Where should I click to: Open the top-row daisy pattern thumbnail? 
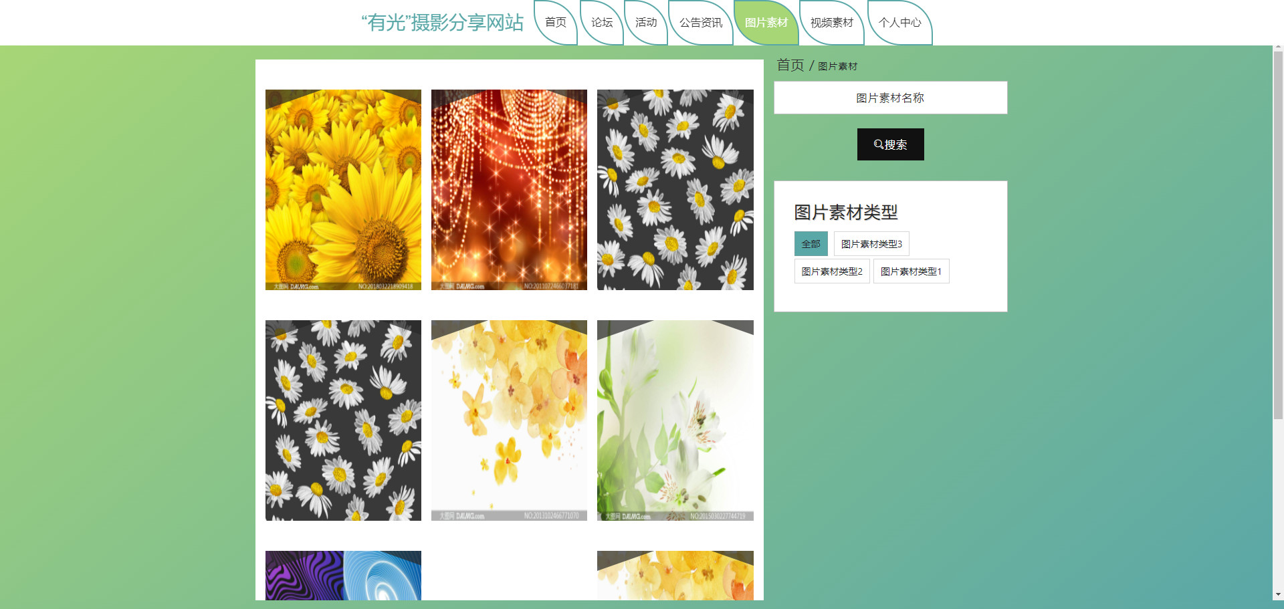pyautogui.click(x=675, y=190)
